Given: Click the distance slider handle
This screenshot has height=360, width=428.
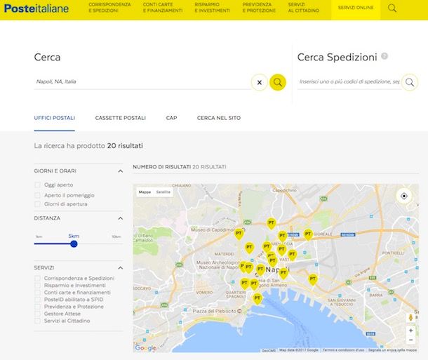Looking at the screenshot, I should pyautogui.click(x=74, y=244).
